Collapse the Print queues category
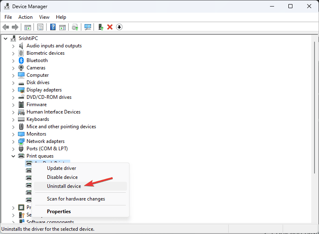The width and height of the screenshot is (319, 234). (x=13, y=156)
